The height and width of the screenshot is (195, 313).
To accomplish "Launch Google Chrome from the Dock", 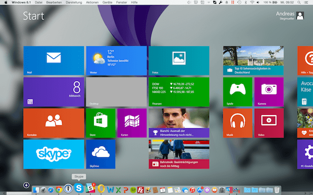I will coord(58,190).
